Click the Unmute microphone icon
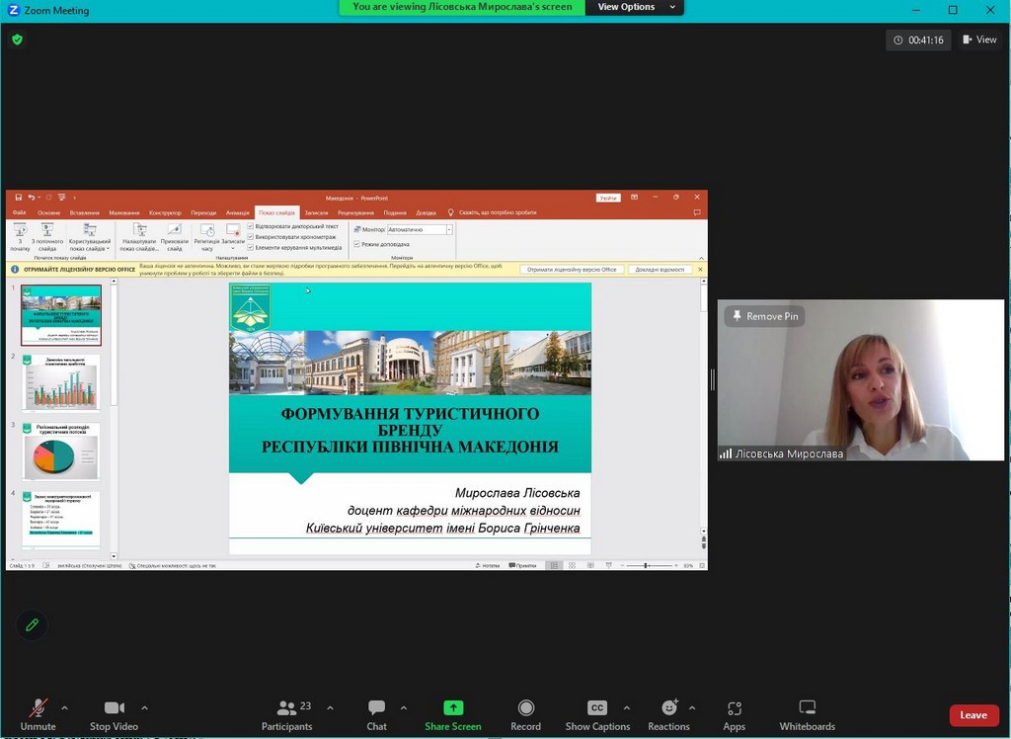Image resolution: width=1011 pixels, height=739 pixels. tap(38, 708)
